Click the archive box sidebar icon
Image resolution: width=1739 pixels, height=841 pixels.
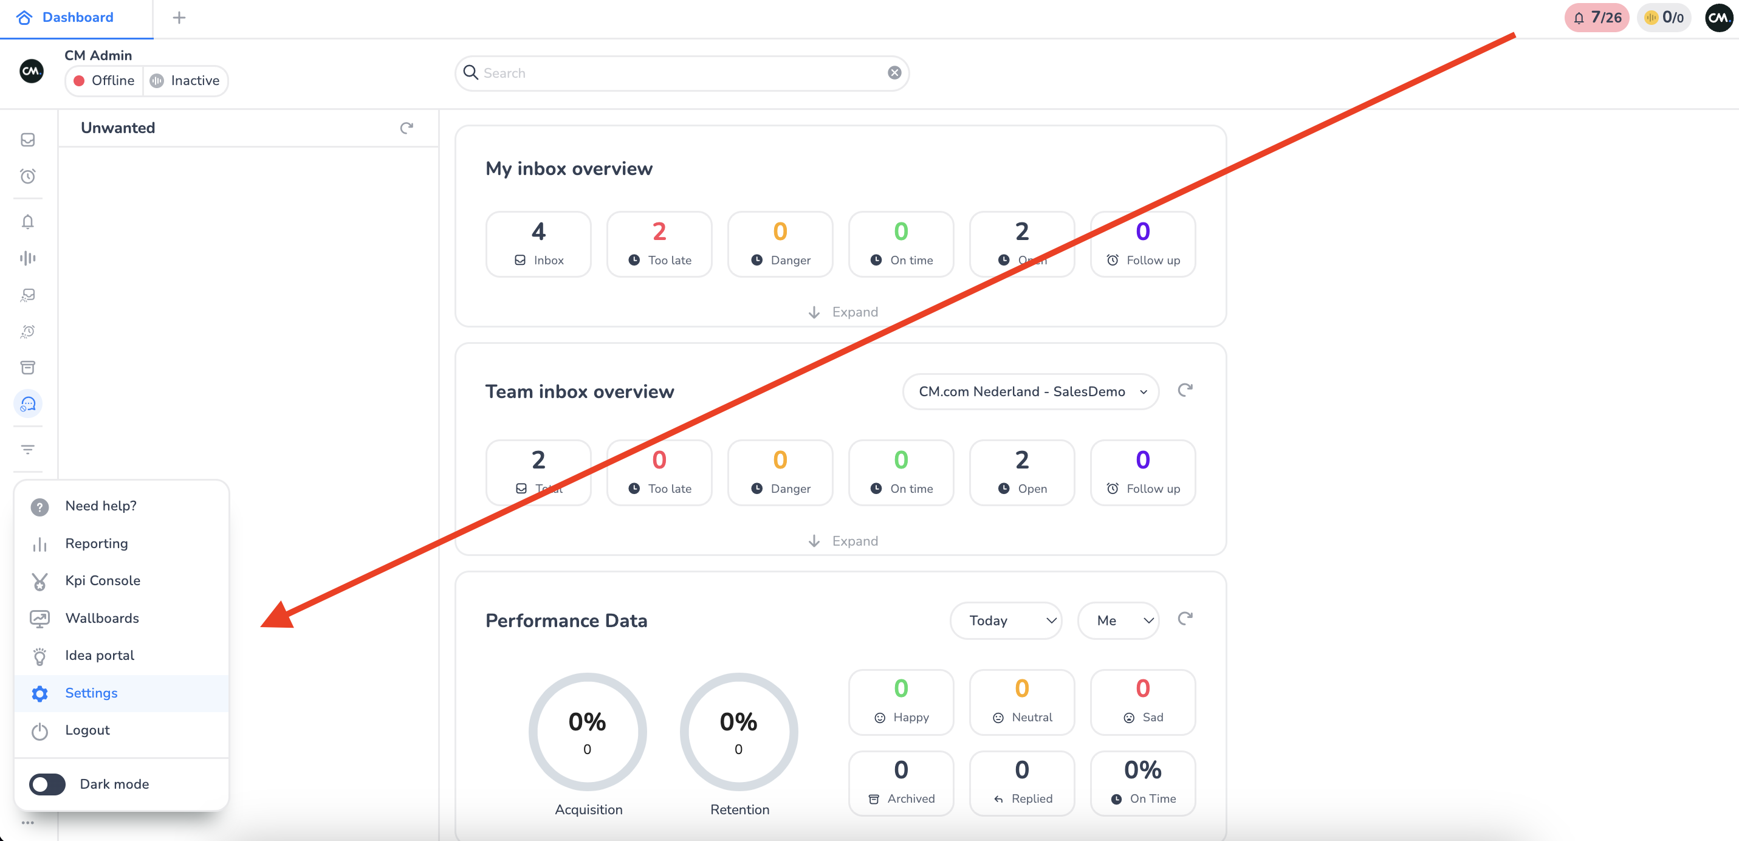28,367
